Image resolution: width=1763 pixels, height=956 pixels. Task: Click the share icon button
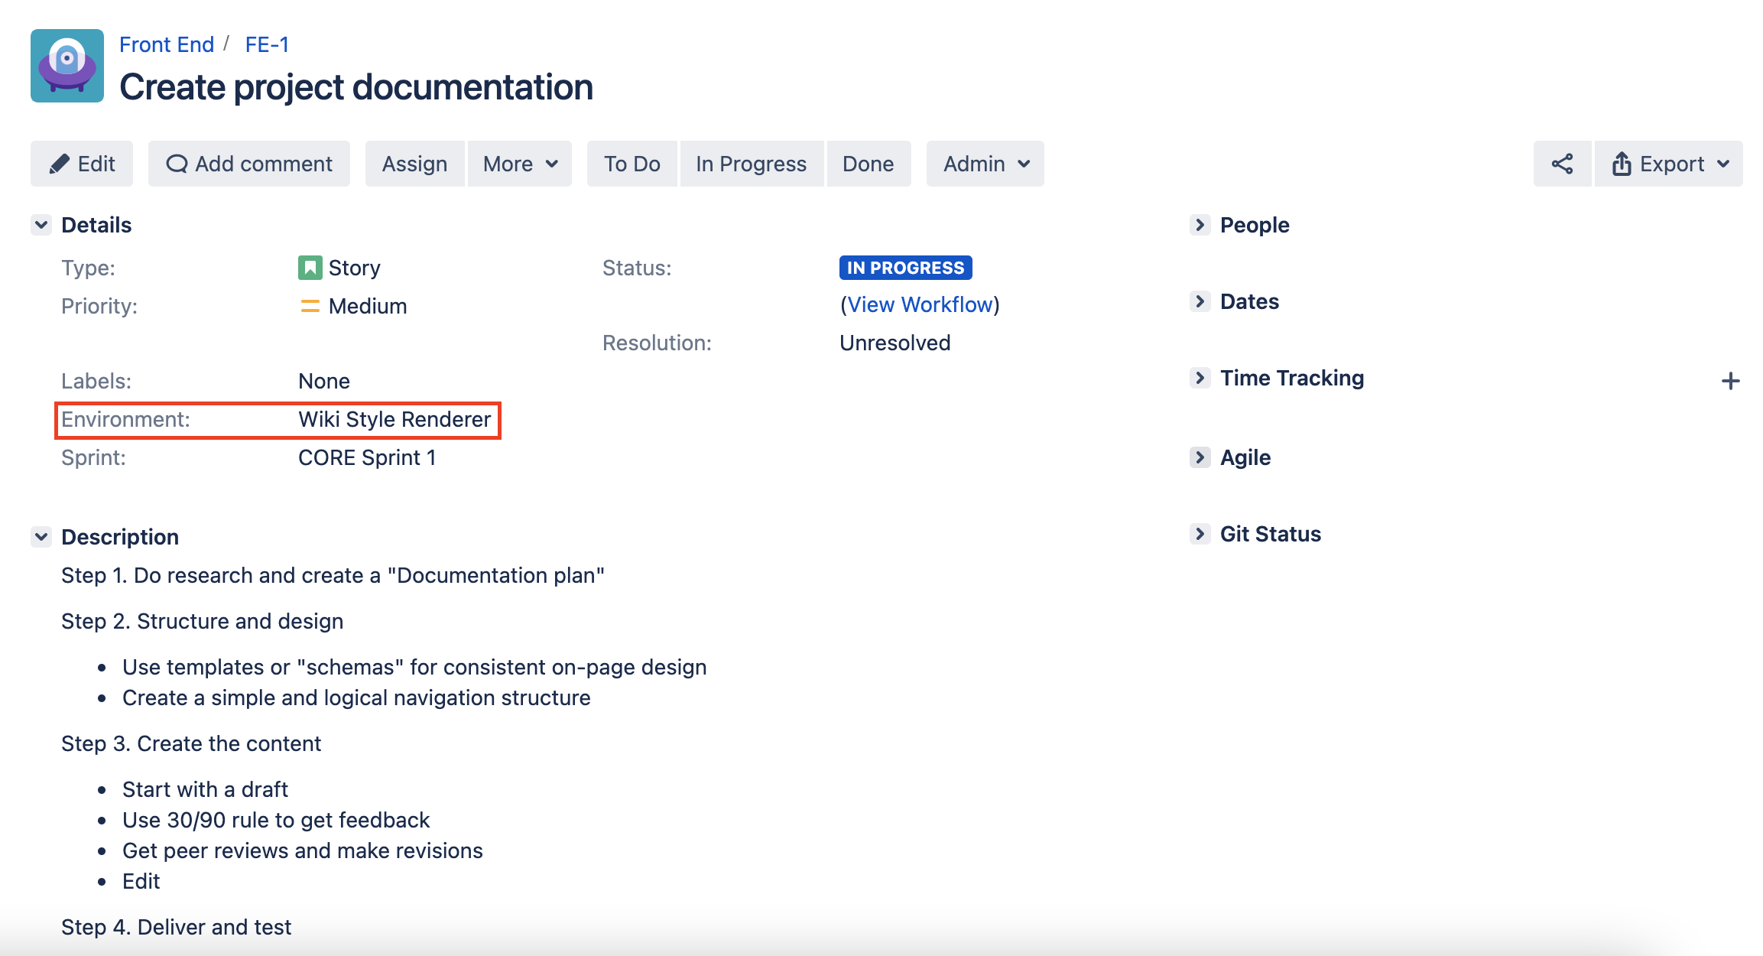coord(1562,164)
